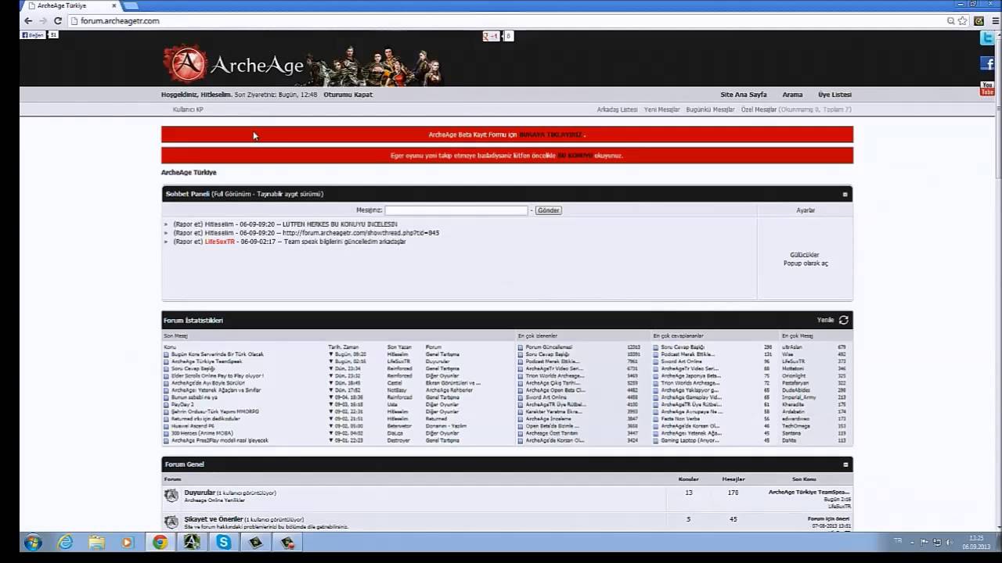Open the Windows Start button
1002x563 pixels.
34,542
